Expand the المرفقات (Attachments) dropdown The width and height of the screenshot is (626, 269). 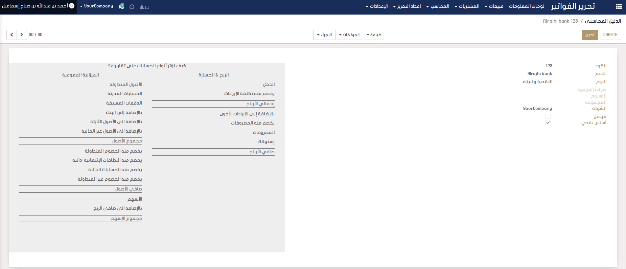[x=349, y=35]
